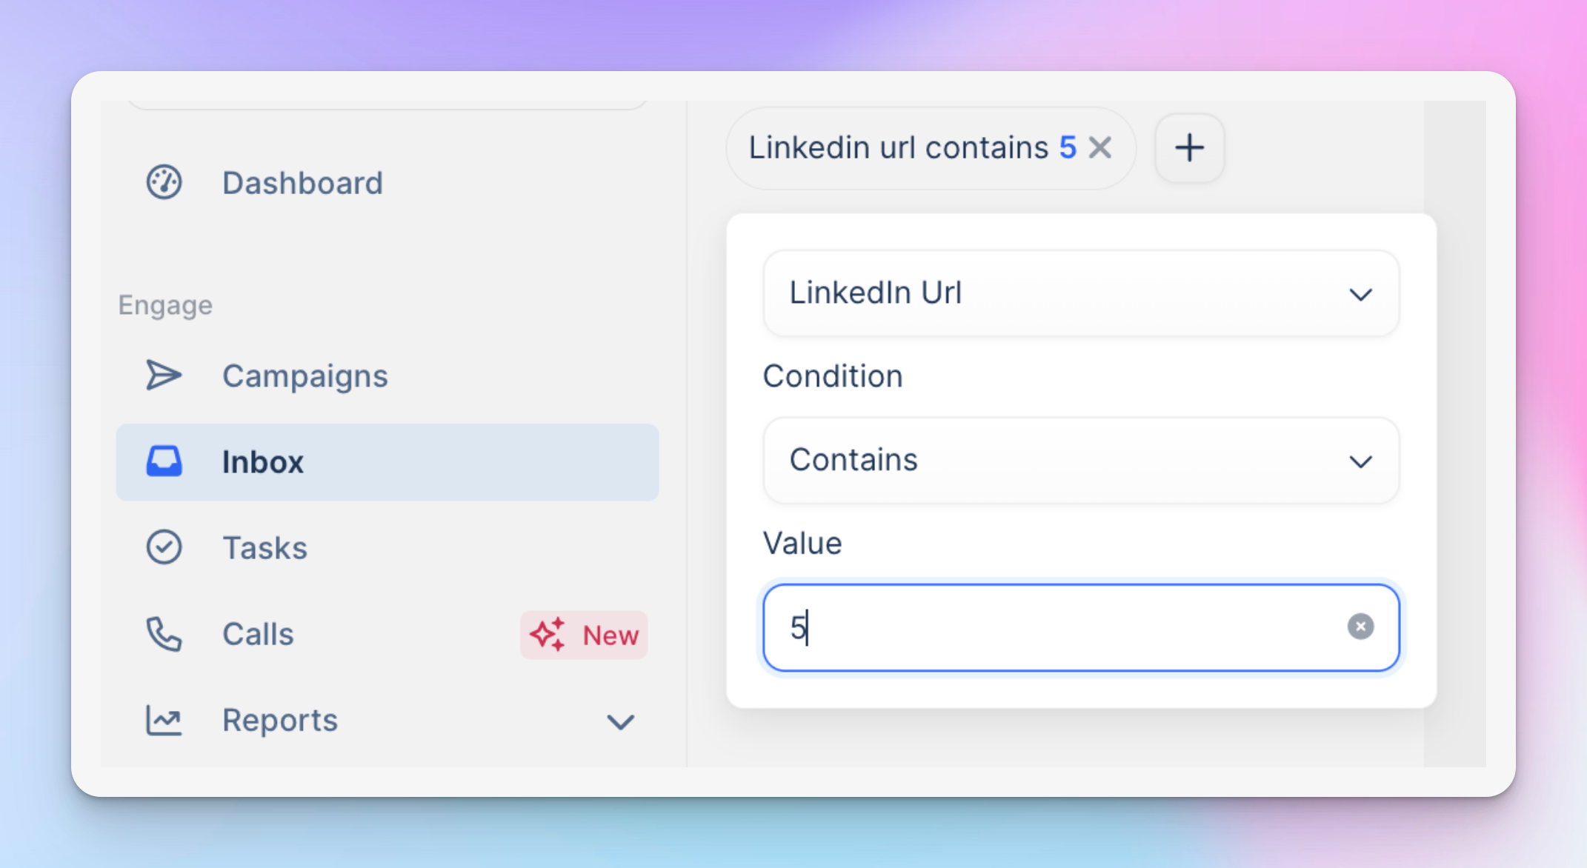Clear the Value field with the x icon

(x=1360, y=627)
